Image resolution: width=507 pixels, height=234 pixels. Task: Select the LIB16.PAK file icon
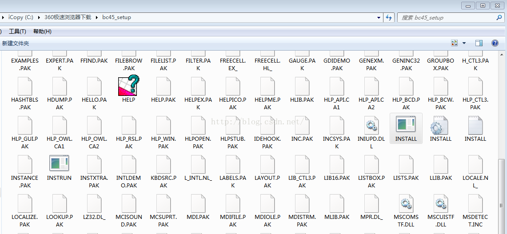coord(337,164)
